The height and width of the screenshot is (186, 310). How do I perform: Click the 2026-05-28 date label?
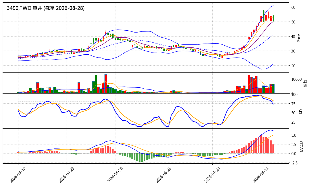(115, 175)
